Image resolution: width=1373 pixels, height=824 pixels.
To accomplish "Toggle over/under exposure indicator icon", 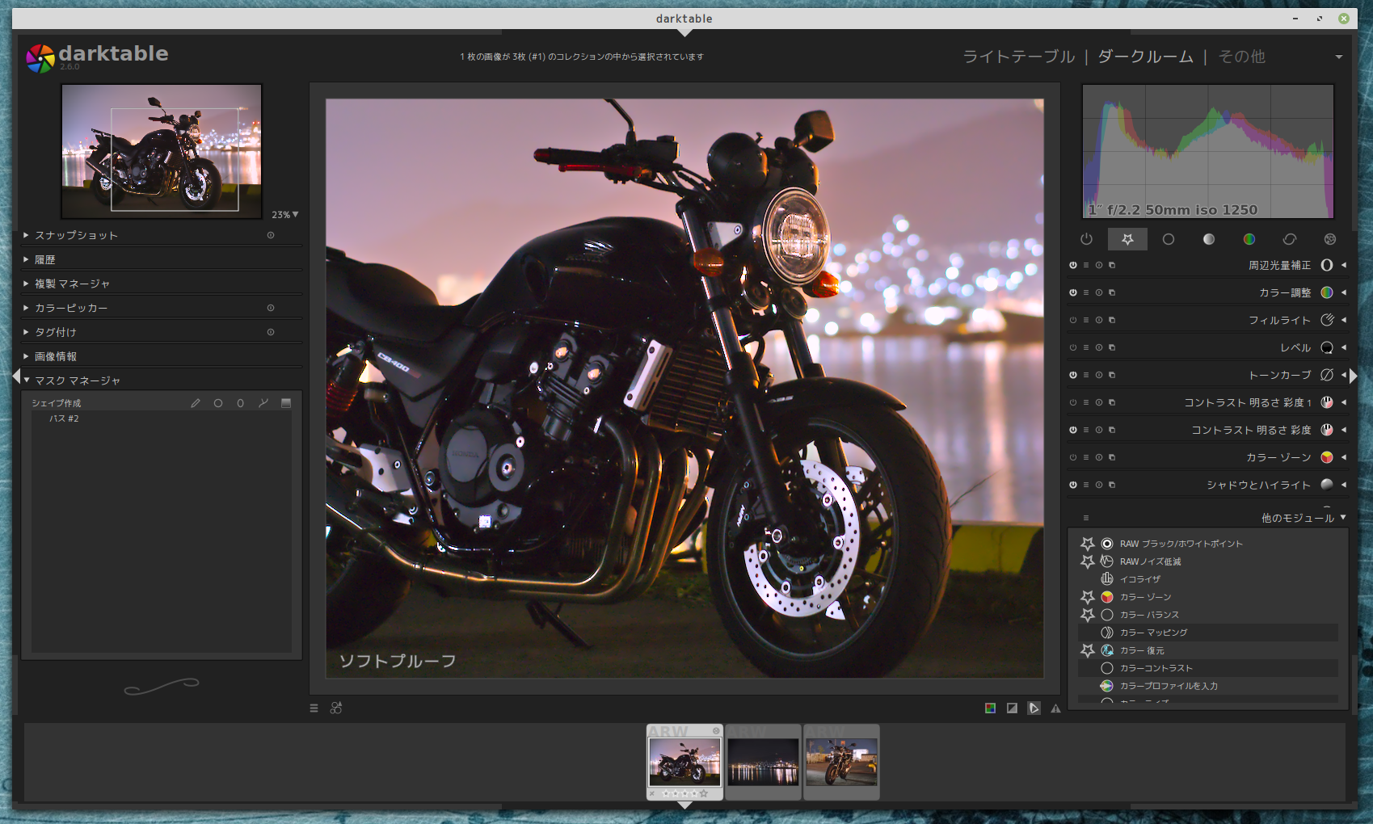I will pyautogui.click(x=1012, y=708).
